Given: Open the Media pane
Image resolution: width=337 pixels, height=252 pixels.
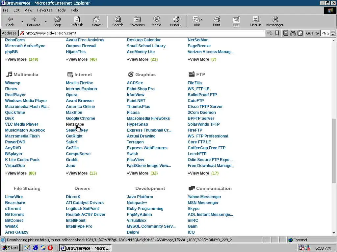Looking at the screenshot, I should point(156,21).
